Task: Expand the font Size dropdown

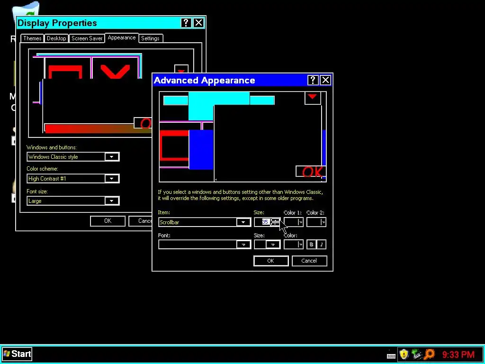Action: (x=273, y=245)
